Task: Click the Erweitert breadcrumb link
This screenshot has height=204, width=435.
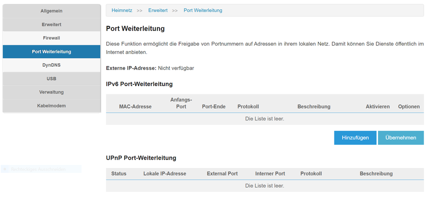Action: [x=158, y=10]
